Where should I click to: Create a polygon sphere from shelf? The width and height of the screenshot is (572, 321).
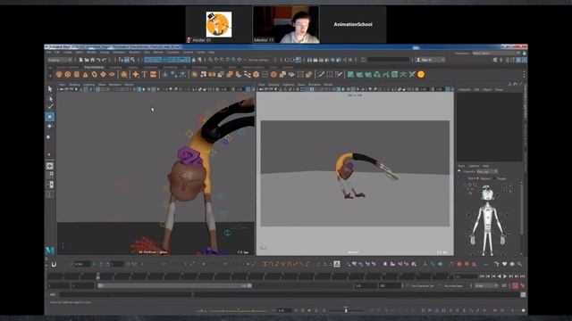(59, 74)
